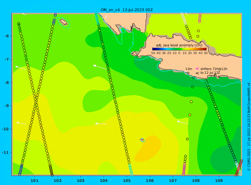Click the "drifters 72h@12h" legend text

pyautogui.click(x=214, y=69)
